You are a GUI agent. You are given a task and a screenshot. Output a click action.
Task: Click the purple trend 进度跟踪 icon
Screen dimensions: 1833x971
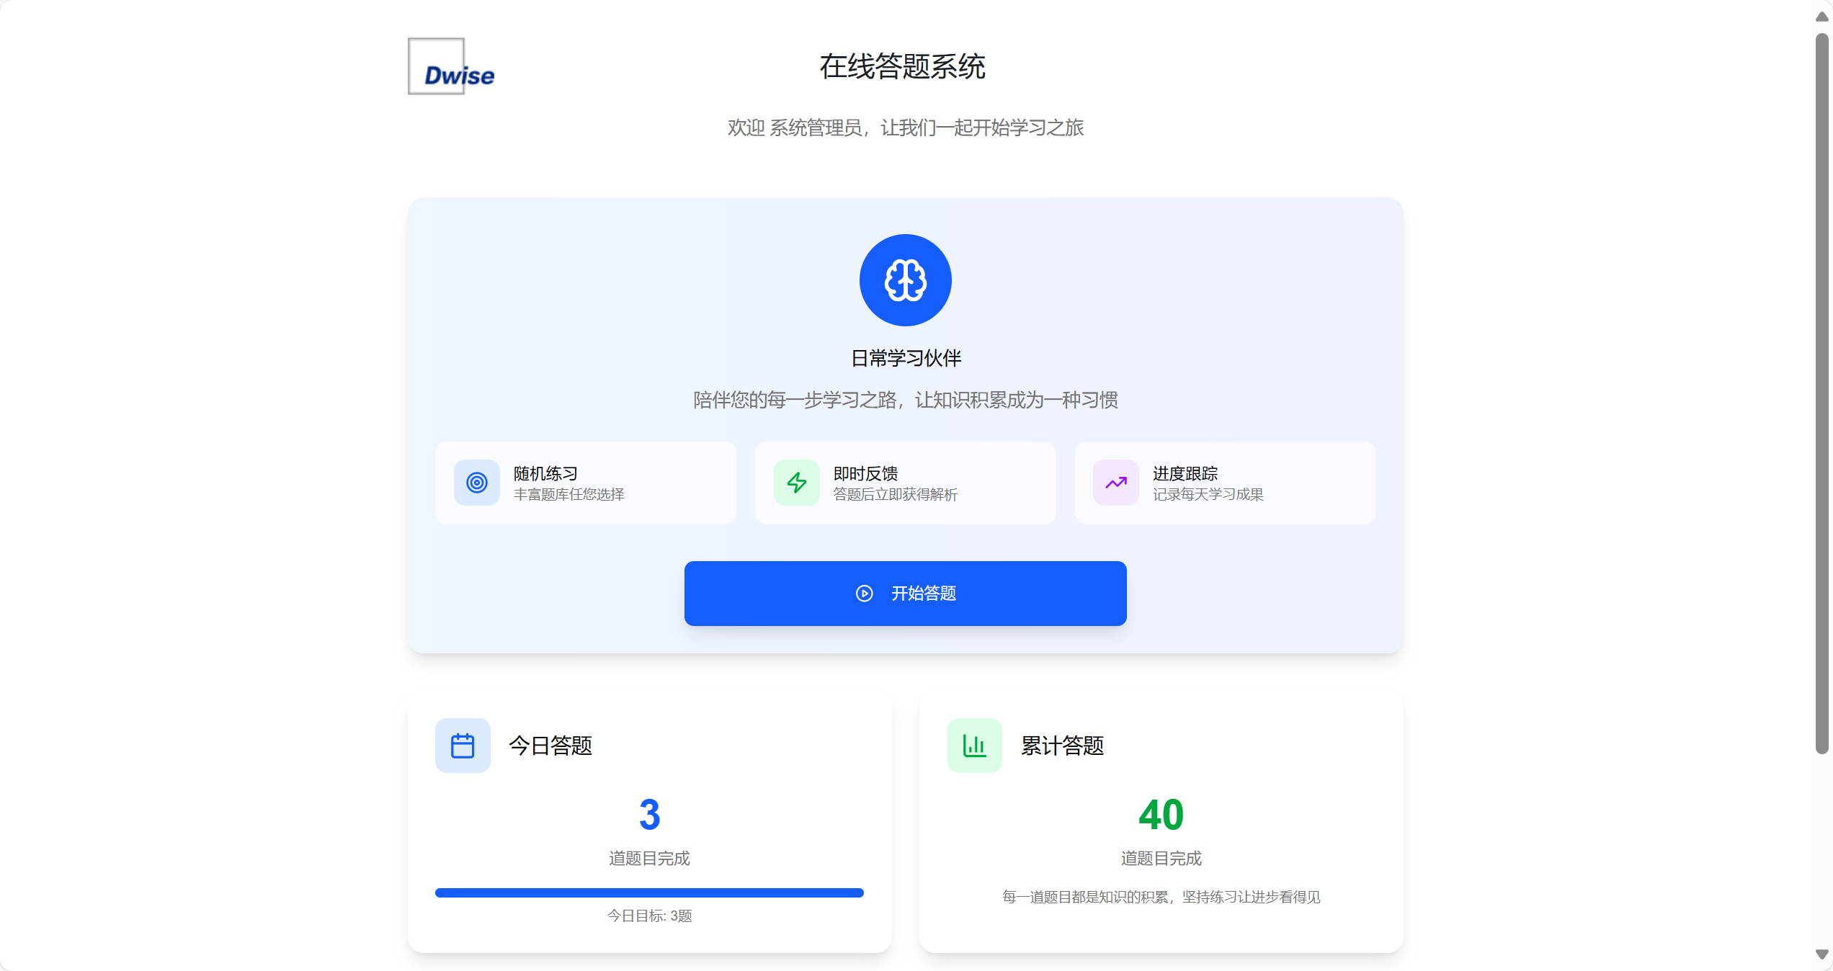click(x=1115, y=483)
